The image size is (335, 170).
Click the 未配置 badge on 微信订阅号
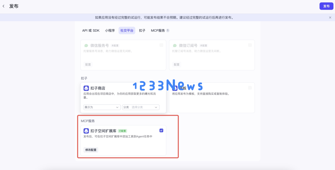203,46
